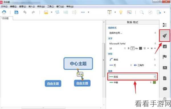
Task: Open the comments bubble panel in sidebar
Action: pos(165,89)
